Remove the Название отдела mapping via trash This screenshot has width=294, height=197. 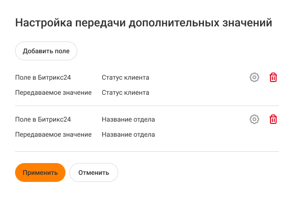[x=273, y=120]
